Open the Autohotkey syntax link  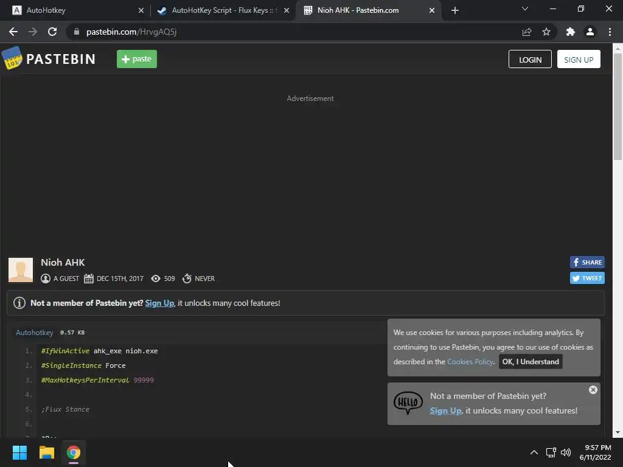point(35,333)
